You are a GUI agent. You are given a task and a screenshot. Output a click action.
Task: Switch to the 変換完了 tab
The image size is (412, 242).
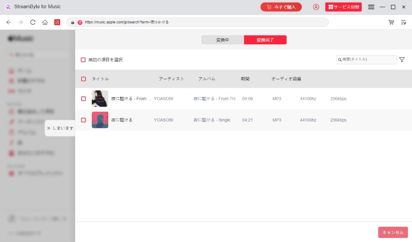[265, 40]
